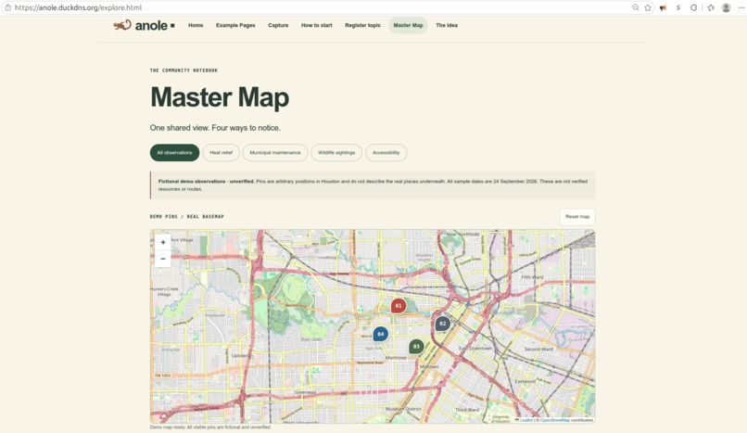The width and height of the screenshot is (747, 433).
Task: Go to Example Pages
Action: click(x=235, y=25)
